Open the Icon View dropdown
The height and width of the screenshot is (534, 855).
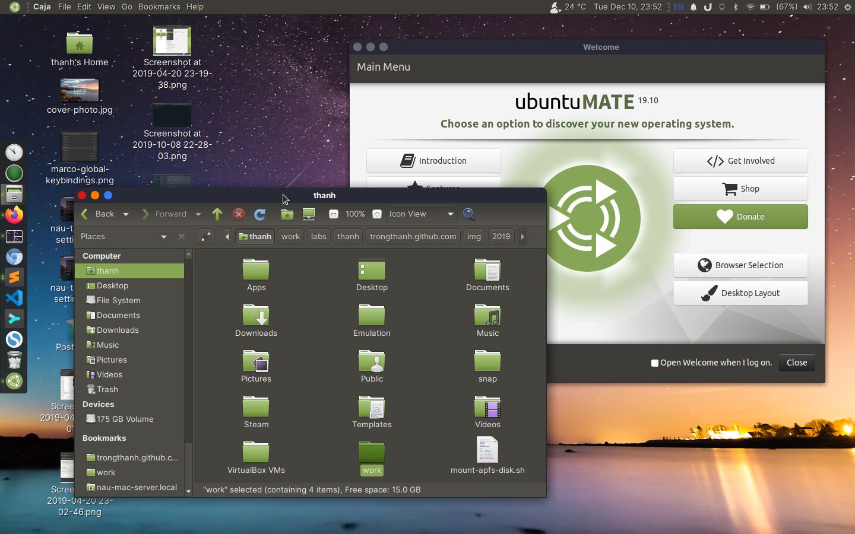pyautogui.click(x=420, y=214)
